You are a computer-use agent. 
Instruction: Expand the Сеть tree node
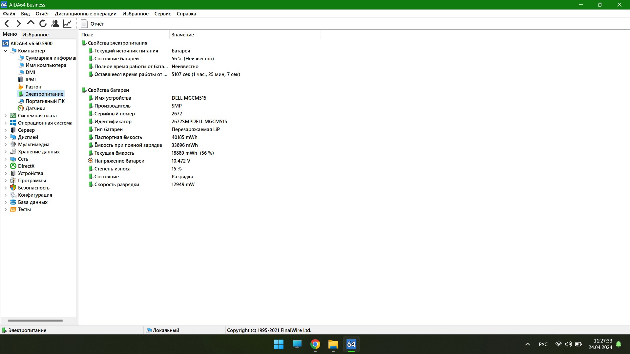pos(6,159)
